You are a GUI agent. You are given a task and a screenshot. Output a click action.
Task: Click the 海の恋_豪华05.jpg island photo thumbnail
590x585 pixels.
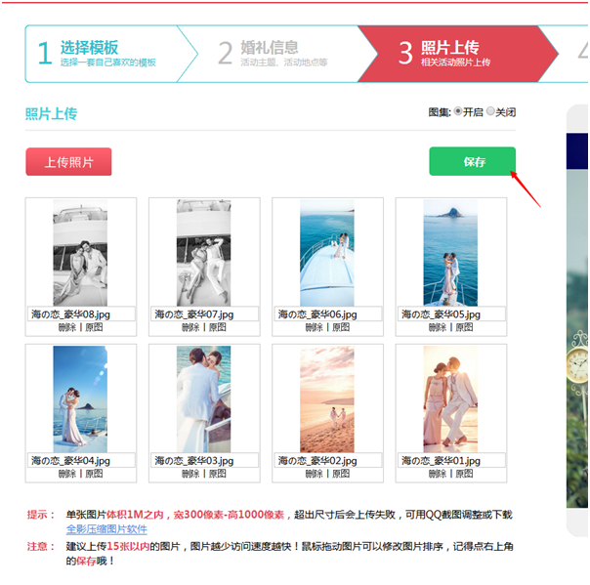[450, 252]
